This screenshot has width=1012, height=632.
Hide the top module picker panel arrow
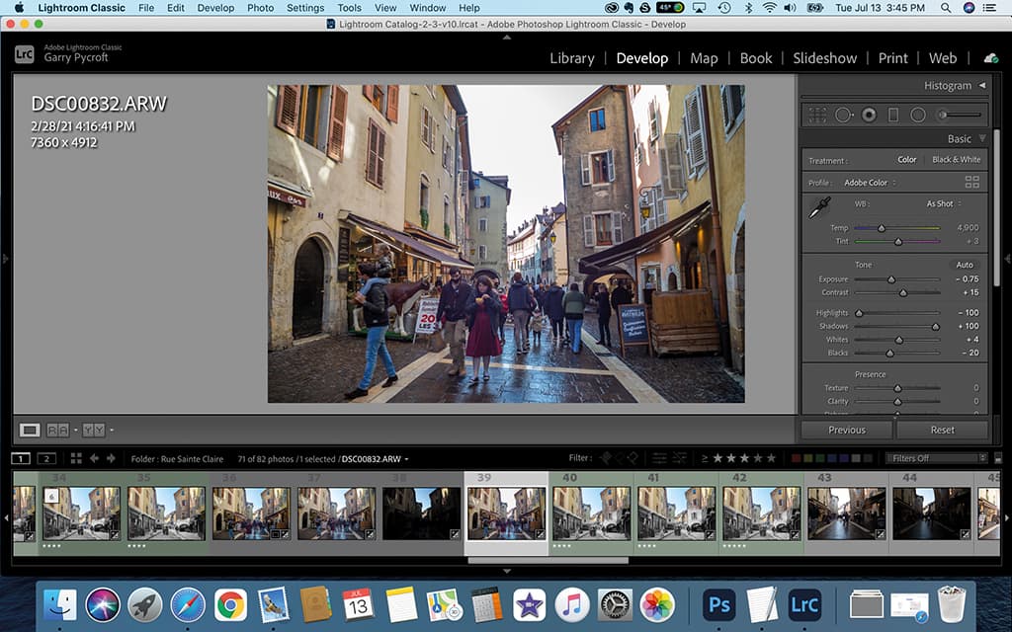(507, 38)
